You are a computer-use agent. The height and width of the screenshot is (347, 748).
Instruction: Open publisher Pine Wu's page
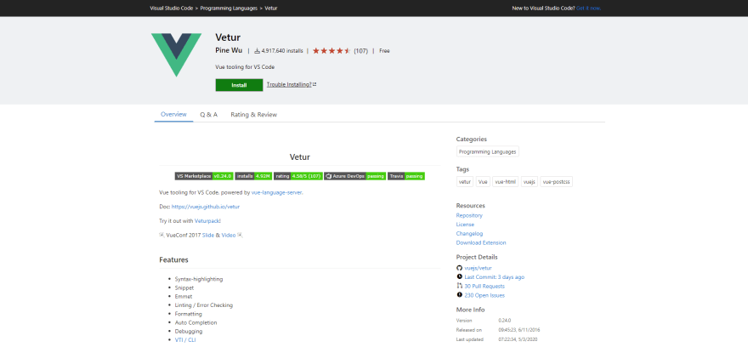click(x=229, y=50)
